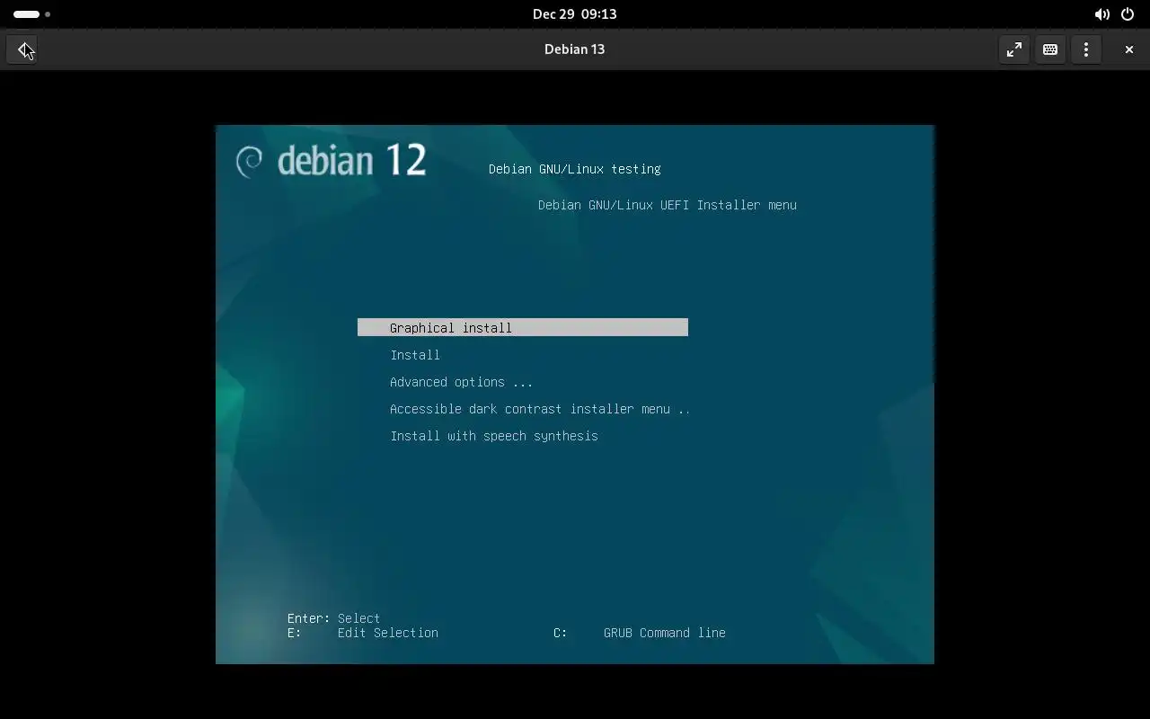Open the keyboard shortcuts menu icon
This screenshot has width=1150, height=719.
[x=1050, y=49]
